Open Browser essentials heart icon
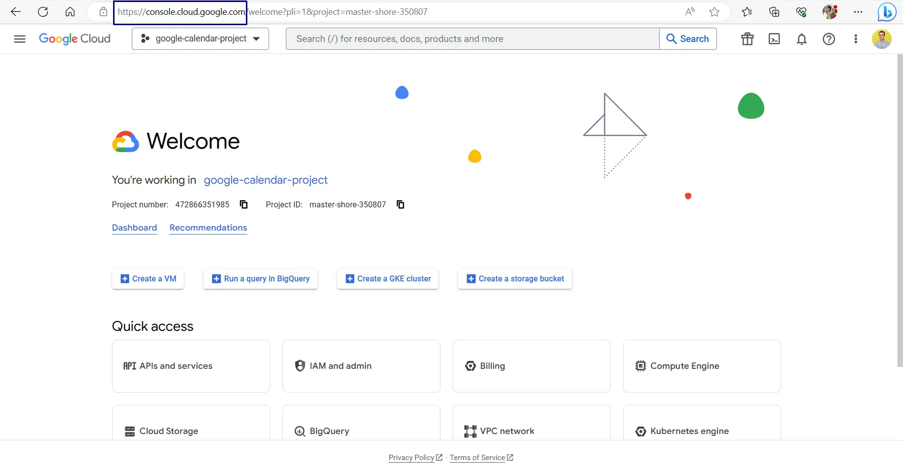The height and width of the screenshot is (472, 903). coord(801,12)
